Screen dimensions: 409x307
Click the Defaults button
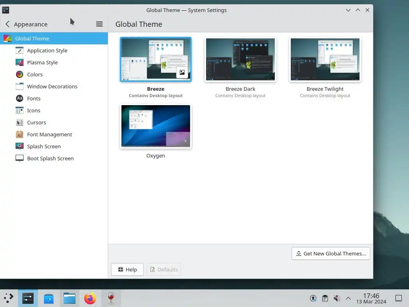click(164, 269)
